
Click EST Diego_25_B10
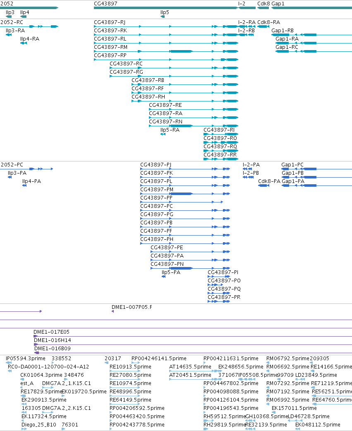[39, 425]
